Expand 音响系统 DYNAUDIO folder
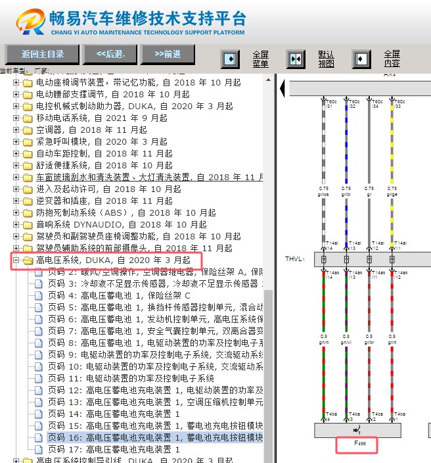This screenshot has width=431, height=463. tap(16, 224)
